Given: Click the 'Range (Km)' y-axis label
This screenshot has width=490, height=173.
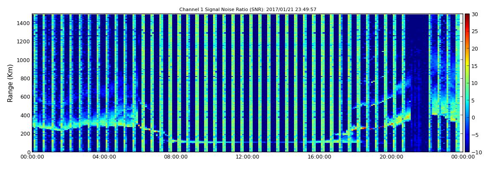Looking at the screenshot, I should click(10, 83).
